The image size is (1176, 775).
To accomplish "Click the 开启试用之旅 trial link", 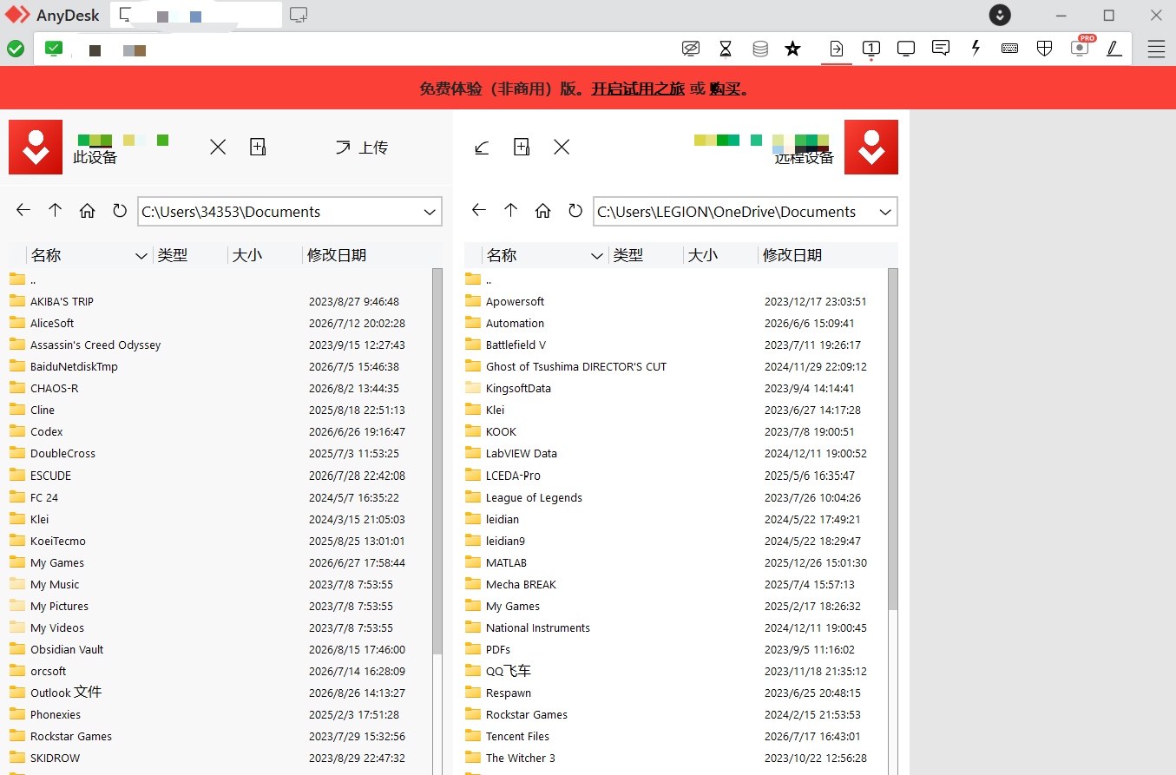I will tap(638, 89).
